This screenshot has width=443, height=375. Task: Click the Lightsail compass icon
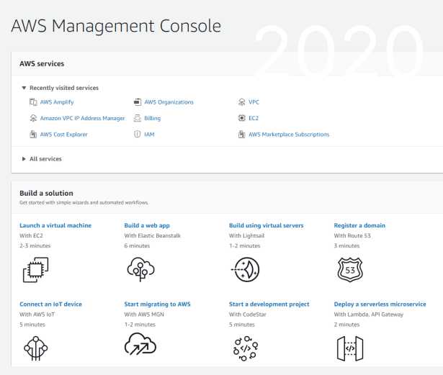tap(245, 269)
